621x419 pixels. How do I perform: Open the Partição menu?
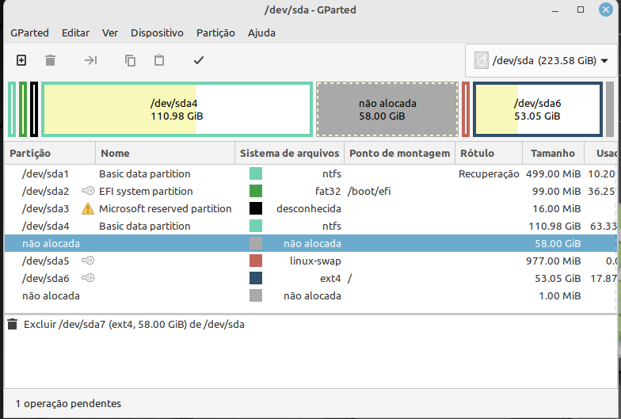click(215, 33)
